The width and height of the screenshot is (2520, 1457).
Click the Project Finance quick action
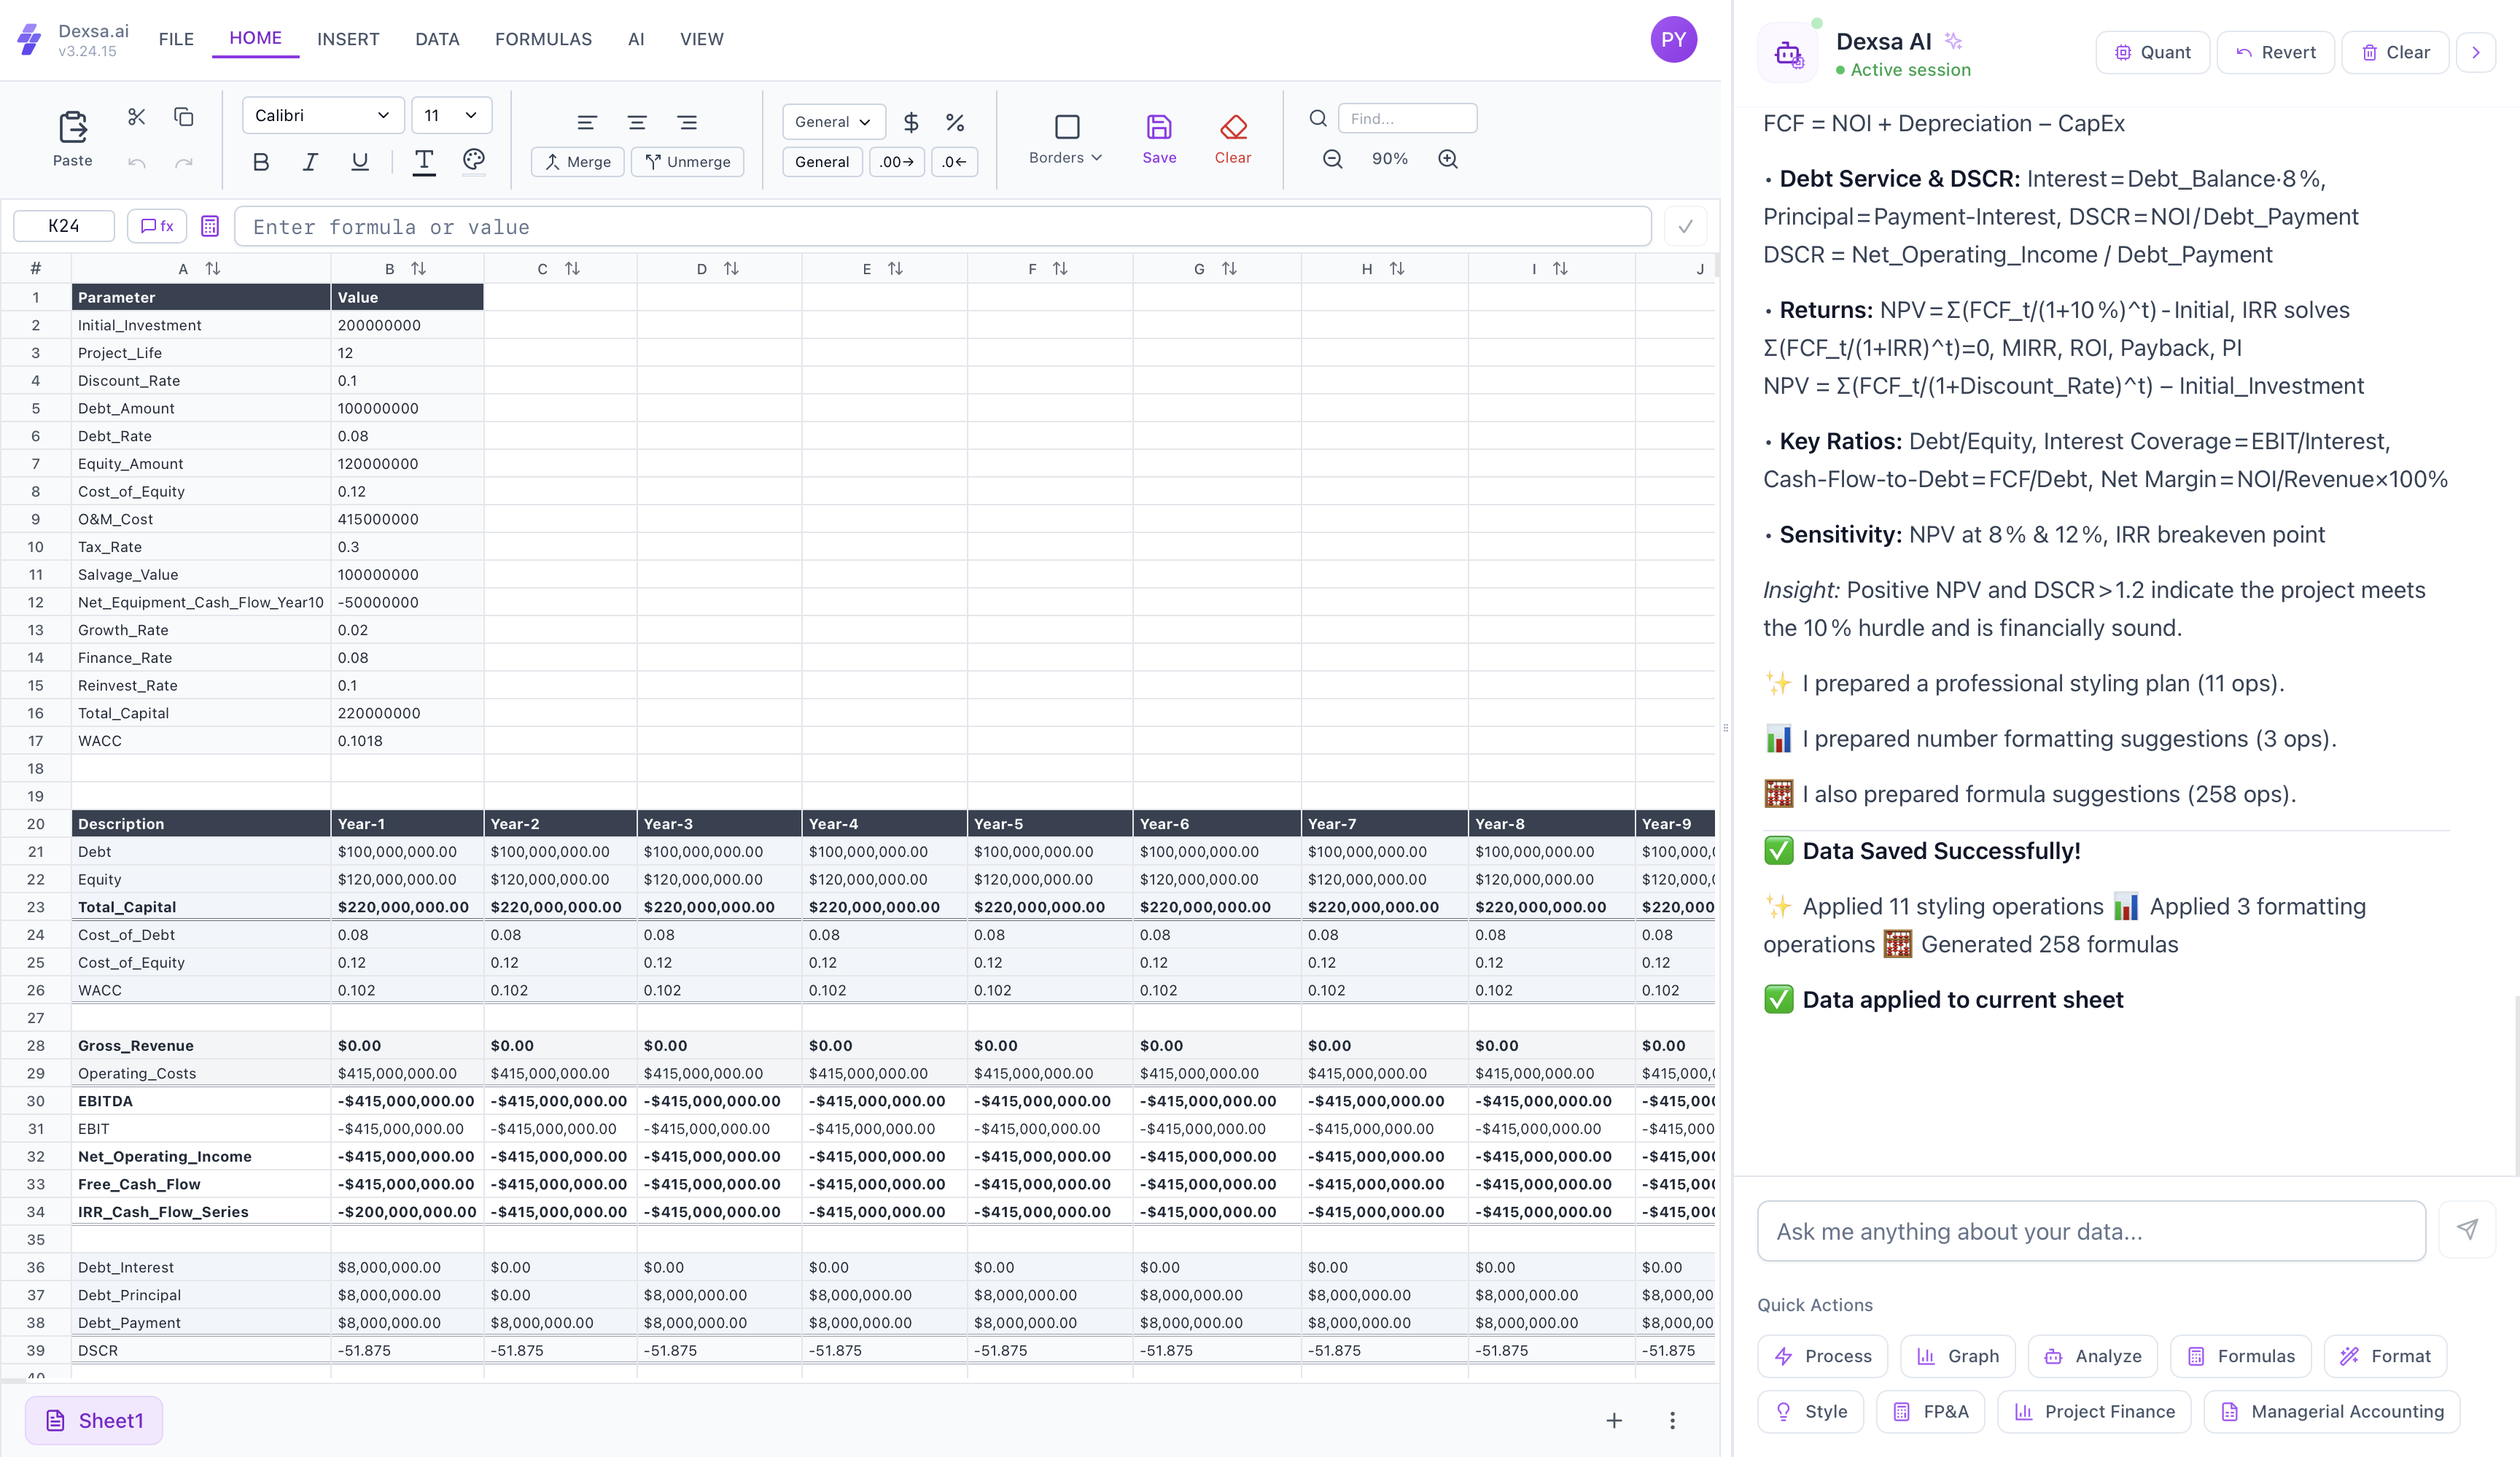tap(2094, 1411)
